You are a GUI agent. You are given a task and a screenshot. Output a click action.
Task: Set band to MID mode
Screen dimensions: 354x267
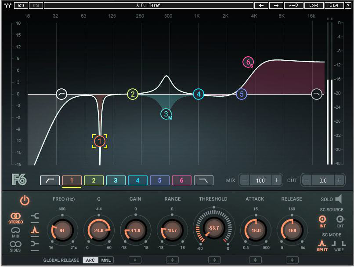(15, 232)
